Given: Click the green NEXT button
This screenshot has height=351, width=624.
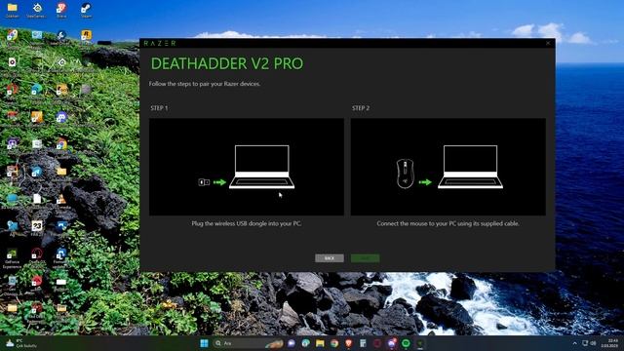Looking at the screenshot, I should [x=366, y=258].
